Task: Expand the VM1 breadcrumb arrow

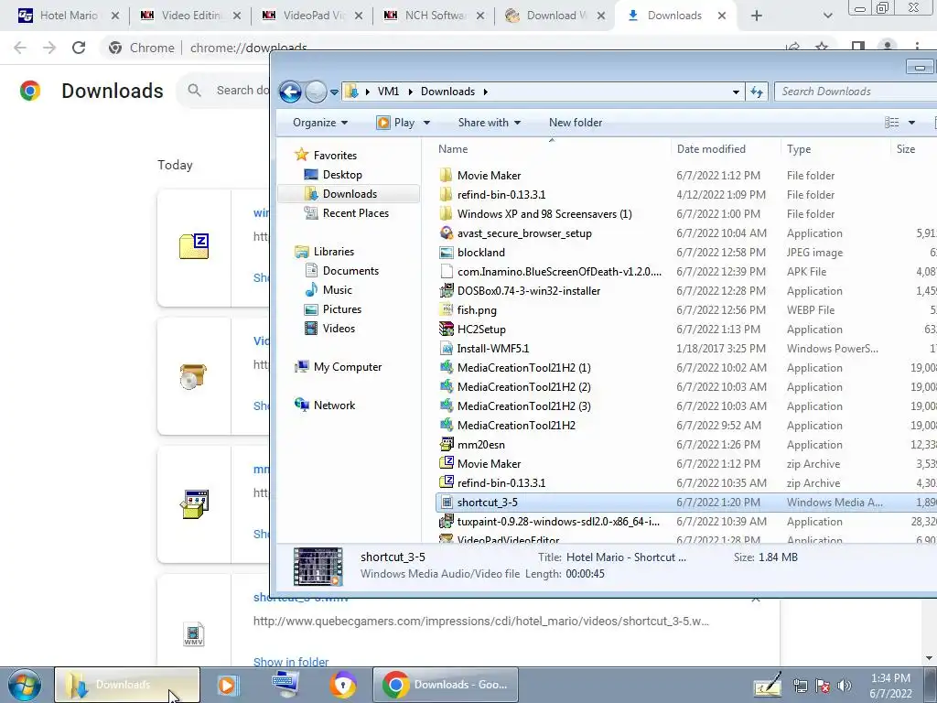Action: tap(411, 92)
